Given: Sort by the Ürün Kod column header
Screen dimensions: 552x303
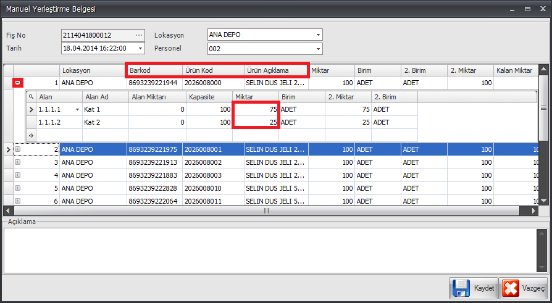Looking at the screenshot, I should pos(214,70).
